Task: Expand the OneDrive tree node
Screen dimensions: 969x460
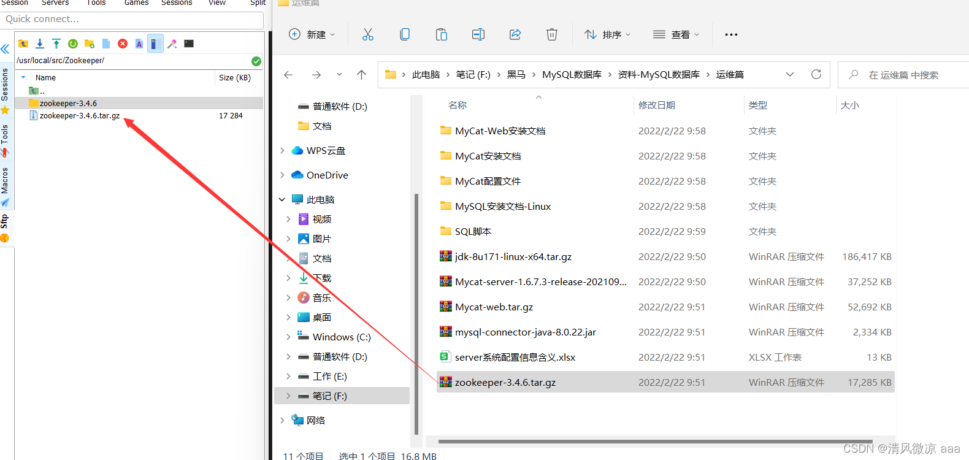Action: point(282,175)
